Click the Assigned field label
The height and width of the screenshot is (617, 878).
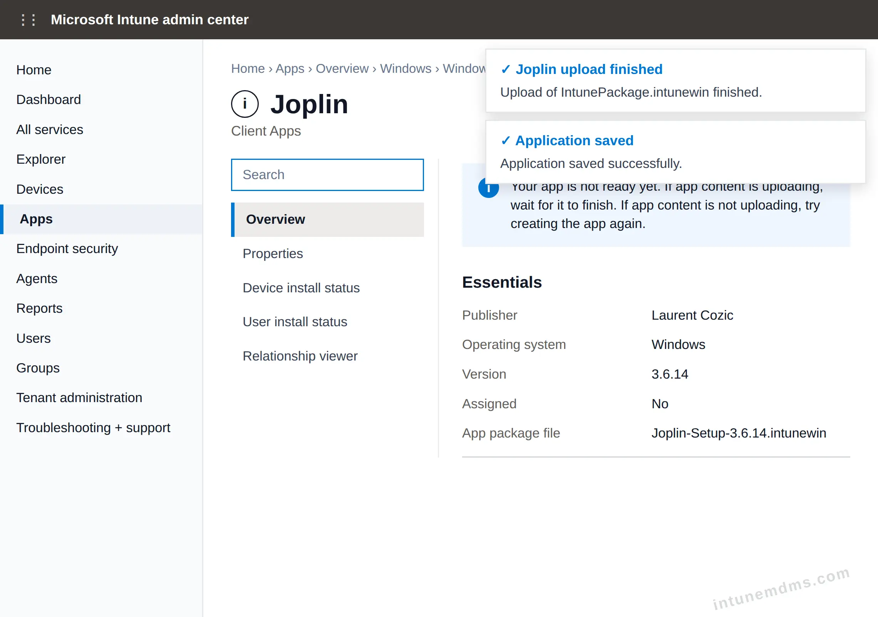489,404
